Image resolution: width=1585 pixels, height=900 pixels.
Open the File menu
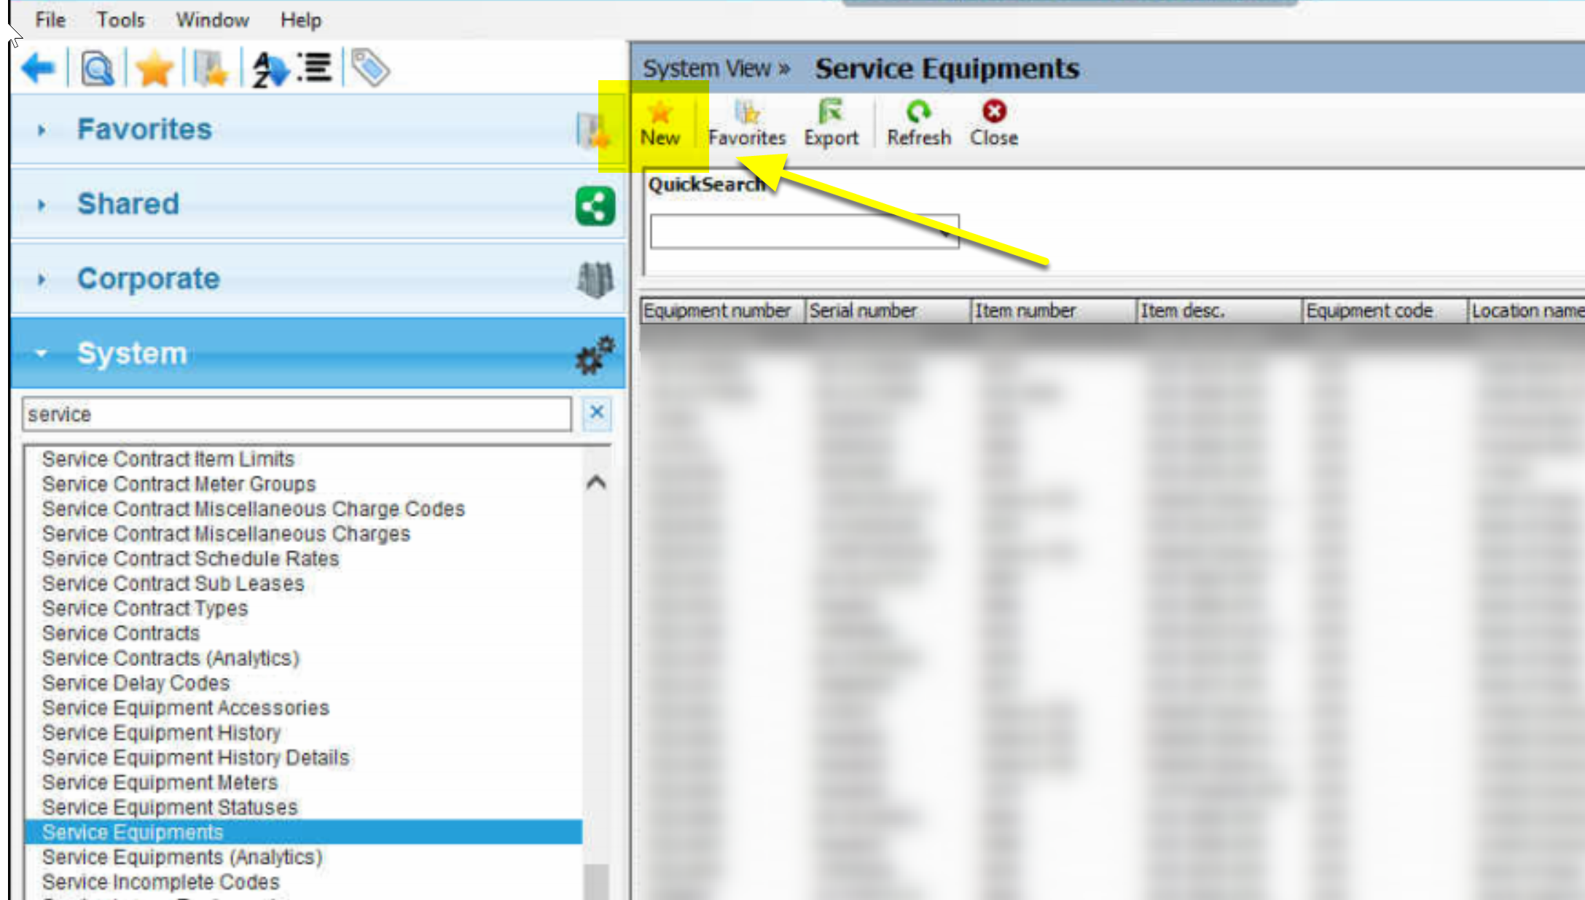pyautogui.click(x=50, y=20)
